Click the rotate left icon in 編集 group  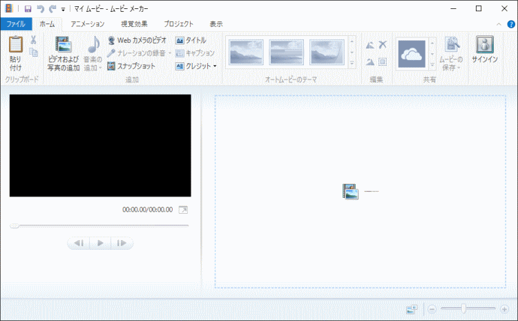pyautogui.click(x=370, y=45)
